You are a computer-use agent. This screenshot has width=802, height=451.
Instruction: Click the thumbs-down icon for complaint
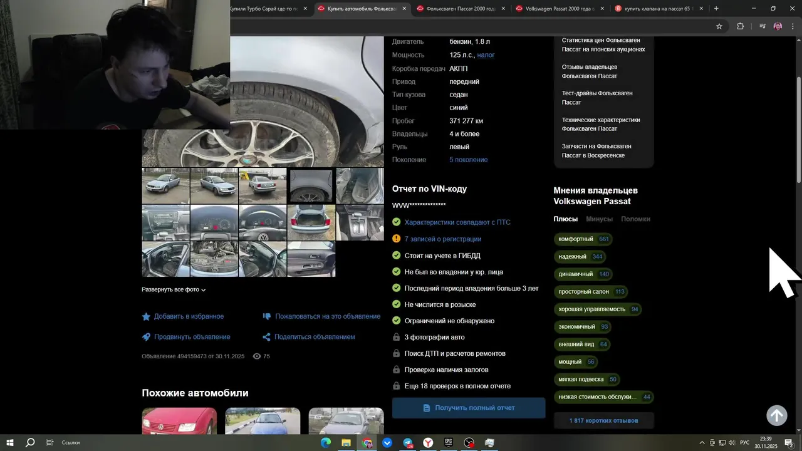[267, 317]
